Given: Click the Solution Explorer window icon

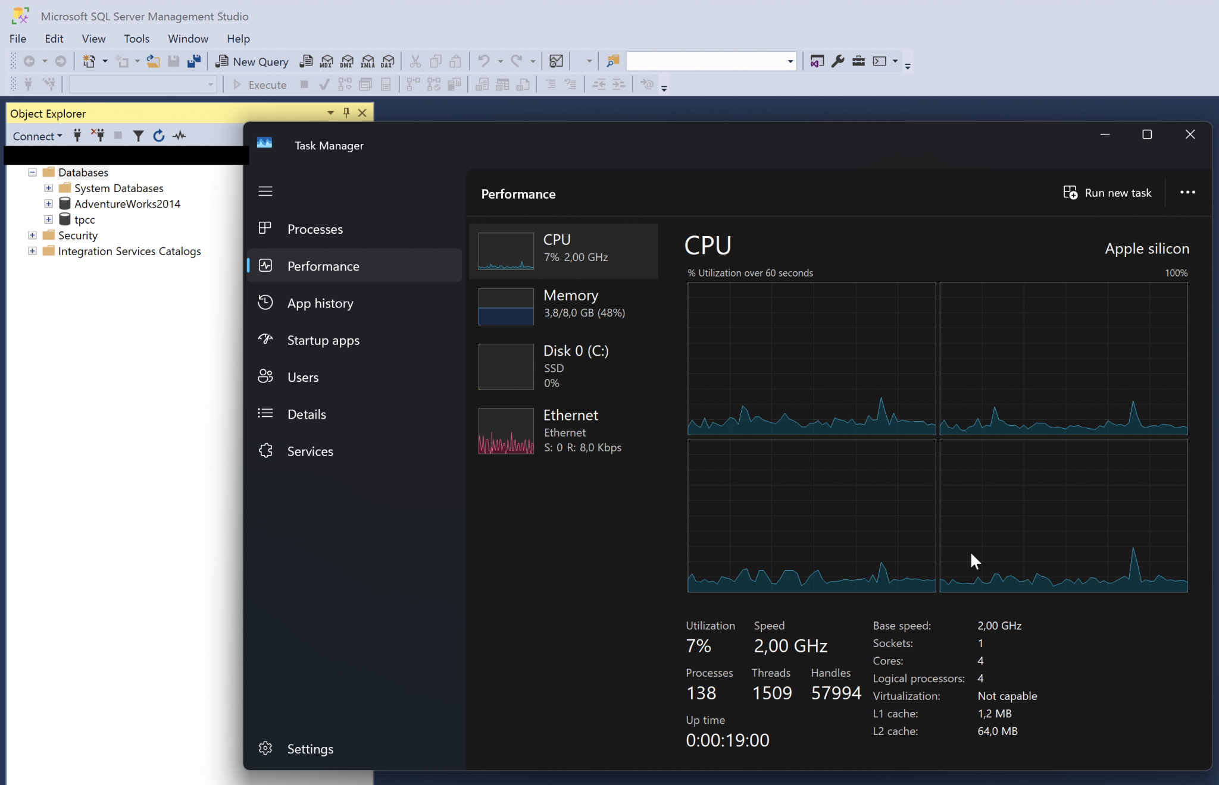Looking at the screenshot, I should pyautogui.click(x=817, y=61).
